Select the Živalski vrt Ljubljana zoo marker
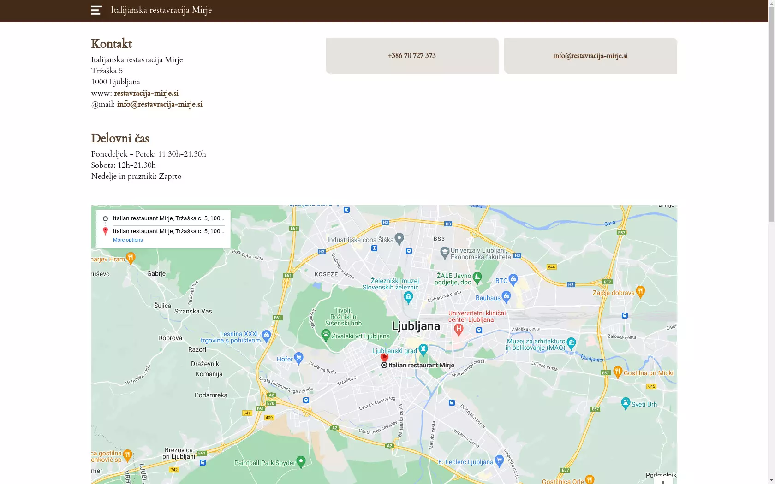The image size is (775, 484). pyautogui.click(x=326, y=335)
